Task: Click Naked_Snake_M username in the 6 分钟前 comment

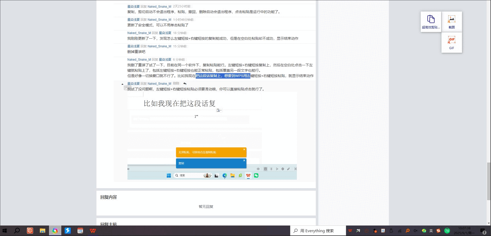Action: coord(139,60)
